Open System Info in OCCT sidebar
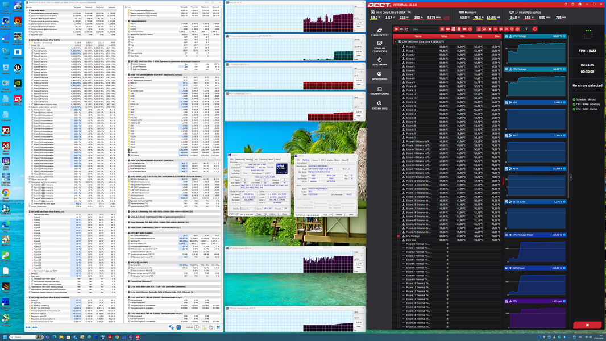606x341 pixels. [x=380, y=106]
